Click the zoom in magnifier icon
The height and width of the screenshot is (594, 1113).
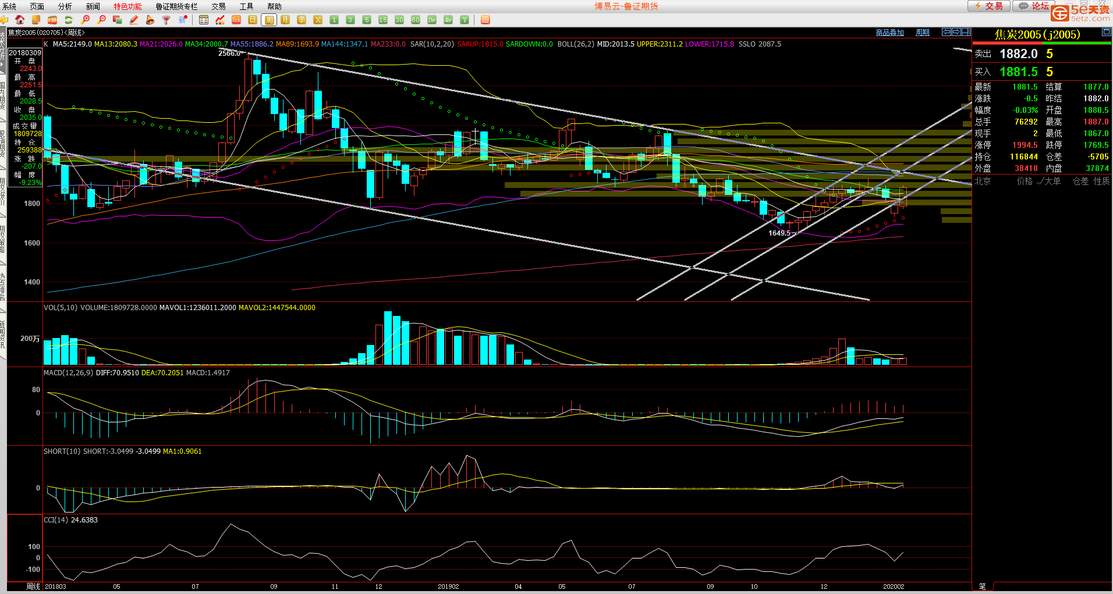pyautogui.click(x=86, y=20)
